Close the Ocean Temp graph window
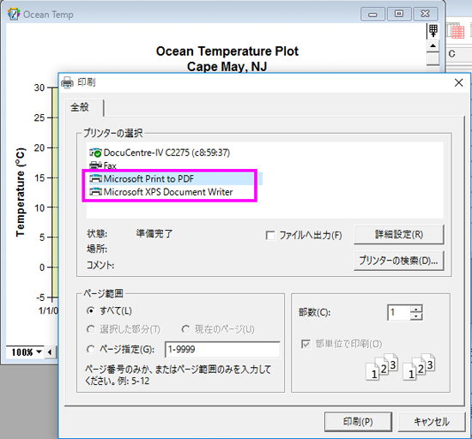 pos(425,14)
